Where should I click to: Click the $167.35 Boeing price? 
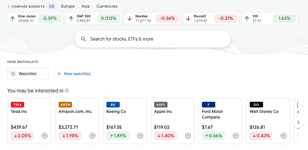(x=114, y=127)
